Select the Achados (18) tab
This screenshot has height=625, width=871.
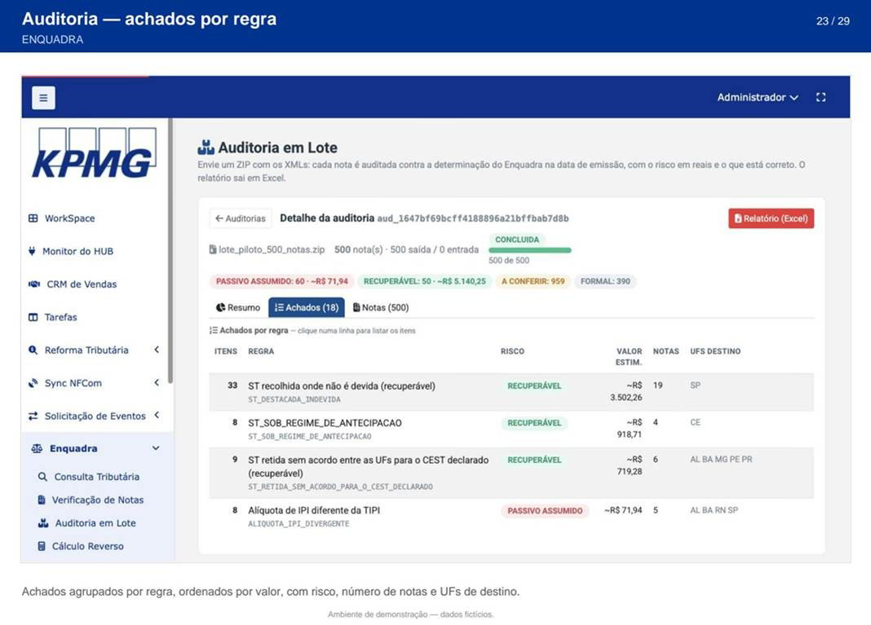point(307,307)
